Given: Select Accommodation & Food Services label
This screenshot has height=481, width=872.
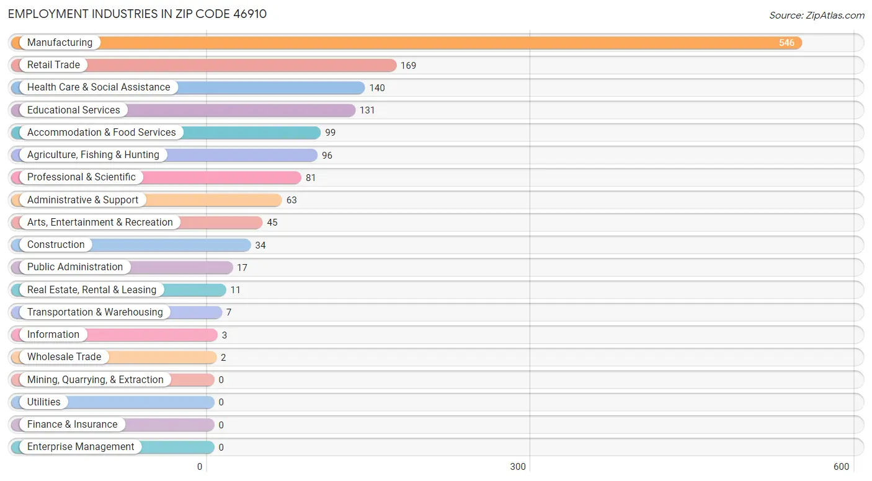Looking at the screenshot, I should [x=102, y=133].
